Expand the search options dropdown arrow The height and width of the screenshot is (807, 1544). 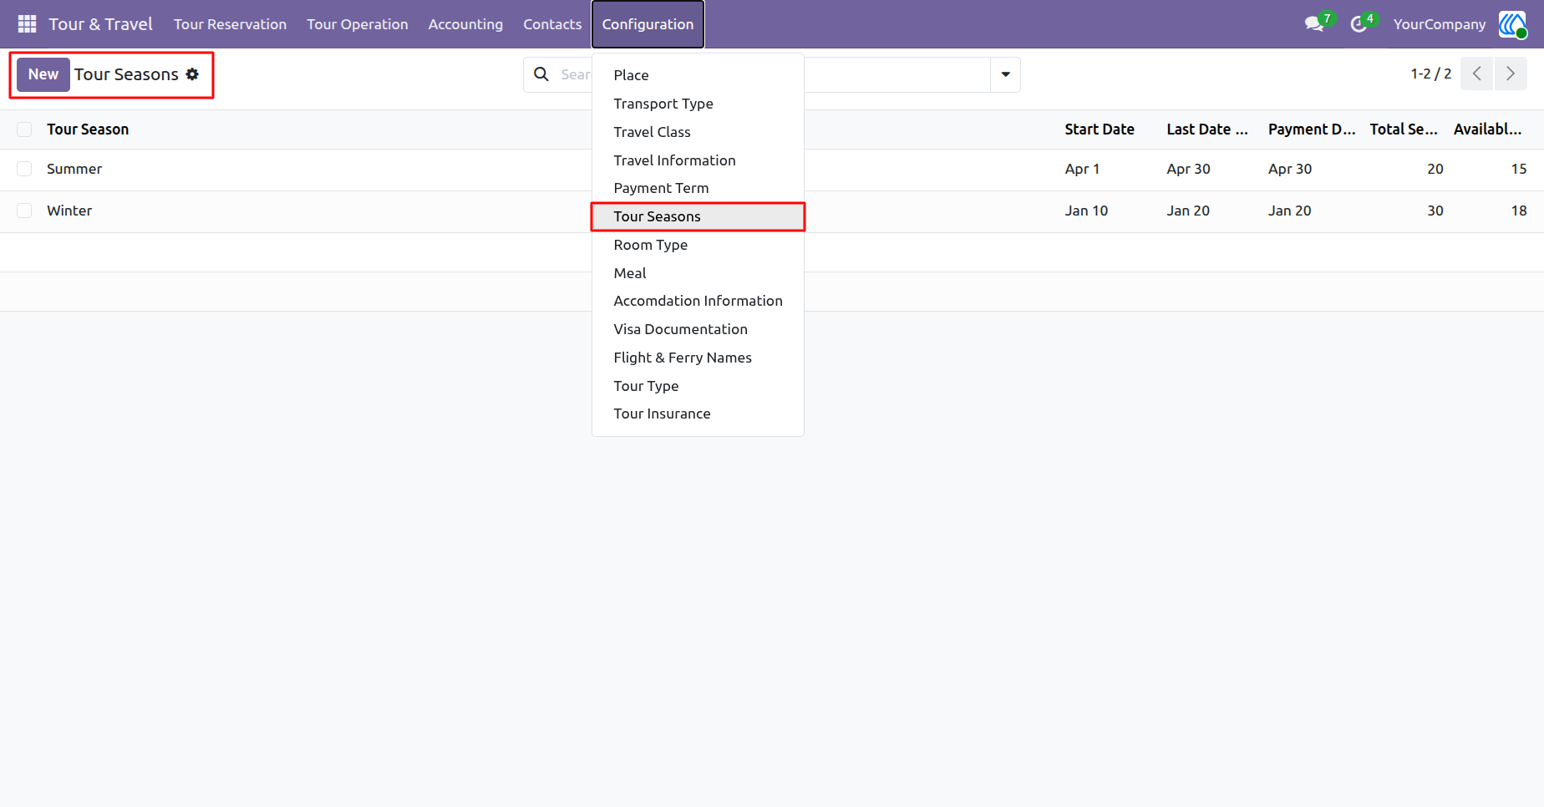click(1005, 74)
